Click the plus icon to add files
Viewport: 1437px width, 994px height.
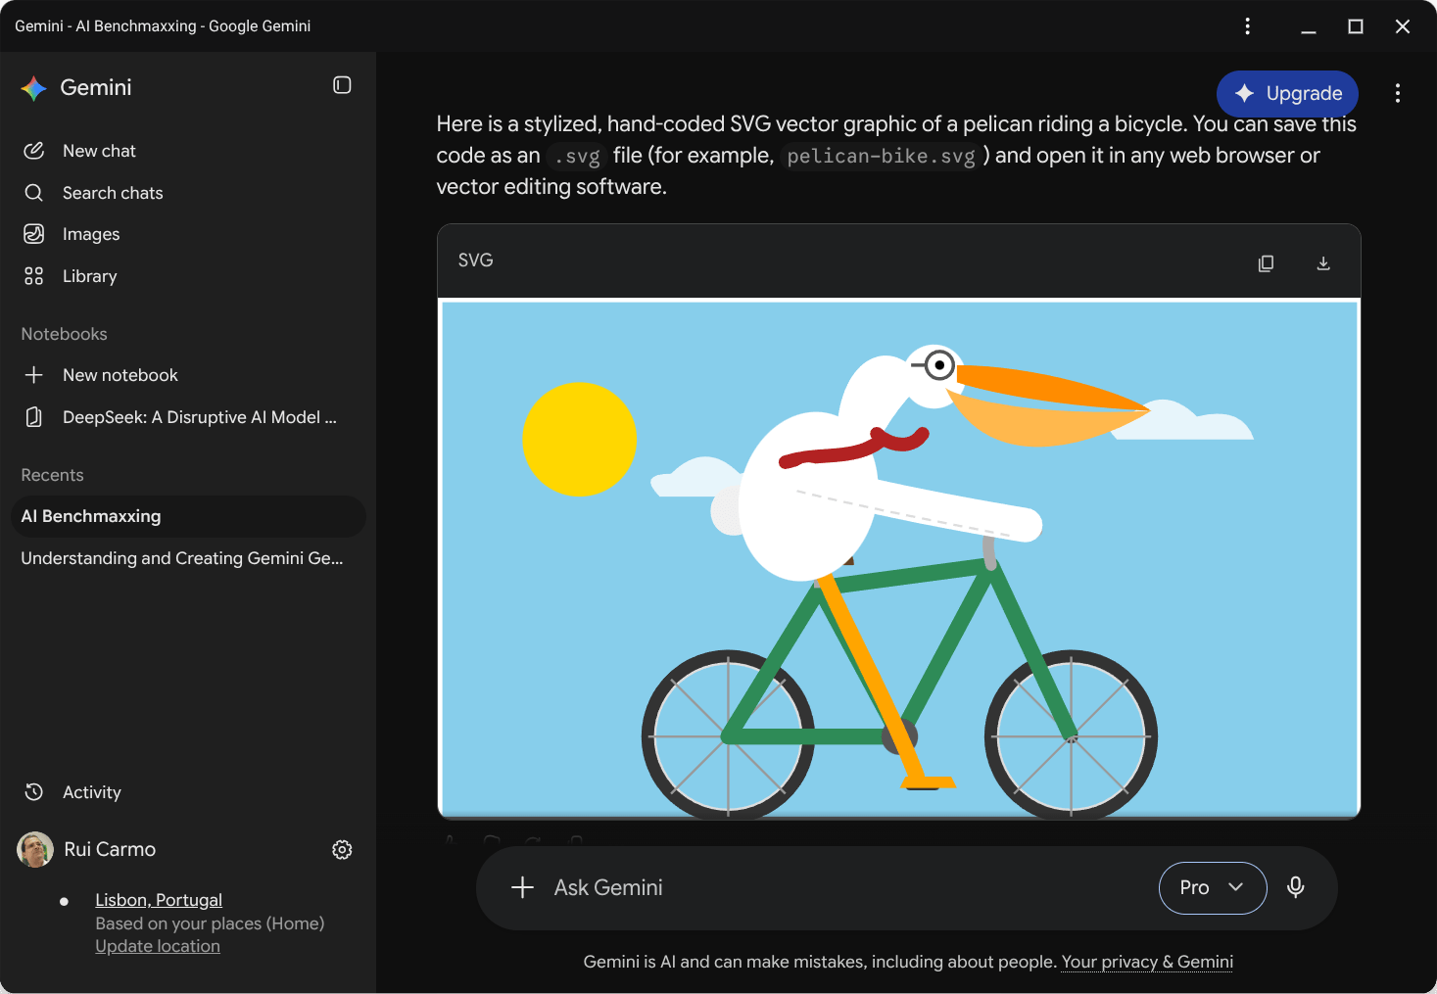523,887
